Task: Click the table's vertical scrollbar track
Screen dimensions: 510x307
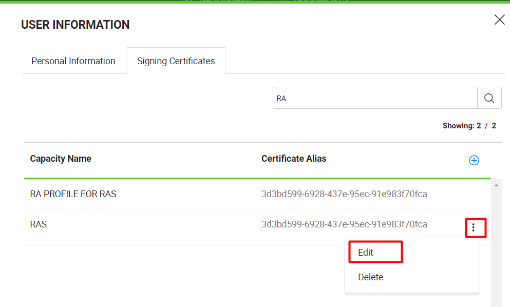Action: click(x=496, y=246)
